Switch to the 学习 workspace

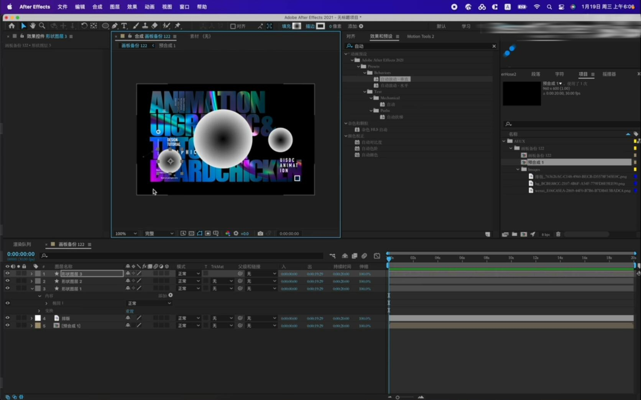click(x=466, y=26)
